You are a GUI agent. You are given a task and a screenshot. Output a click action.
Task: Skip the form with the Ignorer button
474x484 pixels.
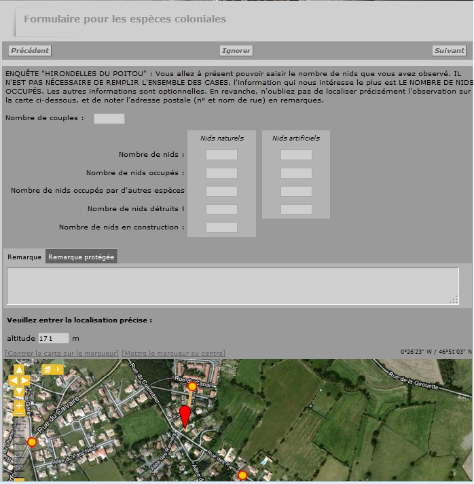pos(236,51)
